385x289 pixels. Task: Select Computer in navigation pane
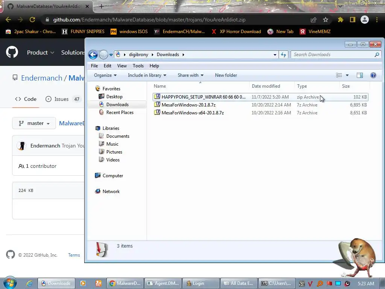tap(113, 176)
